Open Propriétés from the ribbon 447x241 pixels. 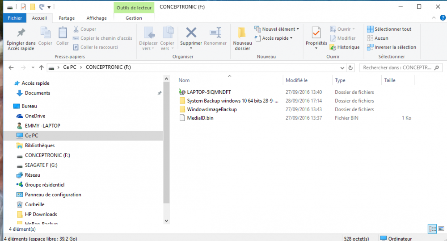point(316,33)
